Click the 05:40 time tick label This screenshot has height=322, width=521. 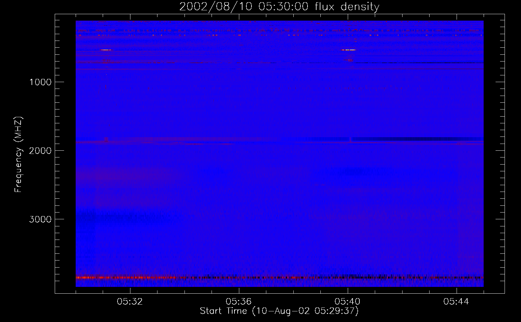pos(347,302)
